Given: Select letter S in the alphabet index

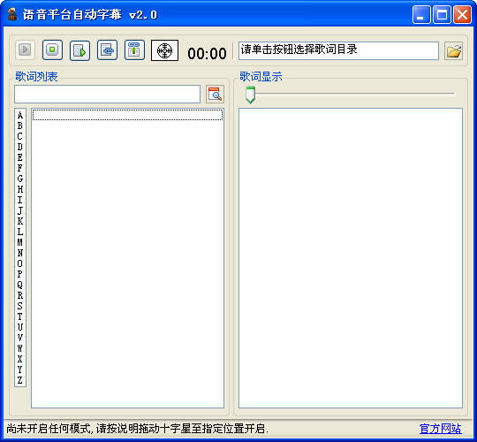Looking at the screenshot, I should tap(20, 306).
